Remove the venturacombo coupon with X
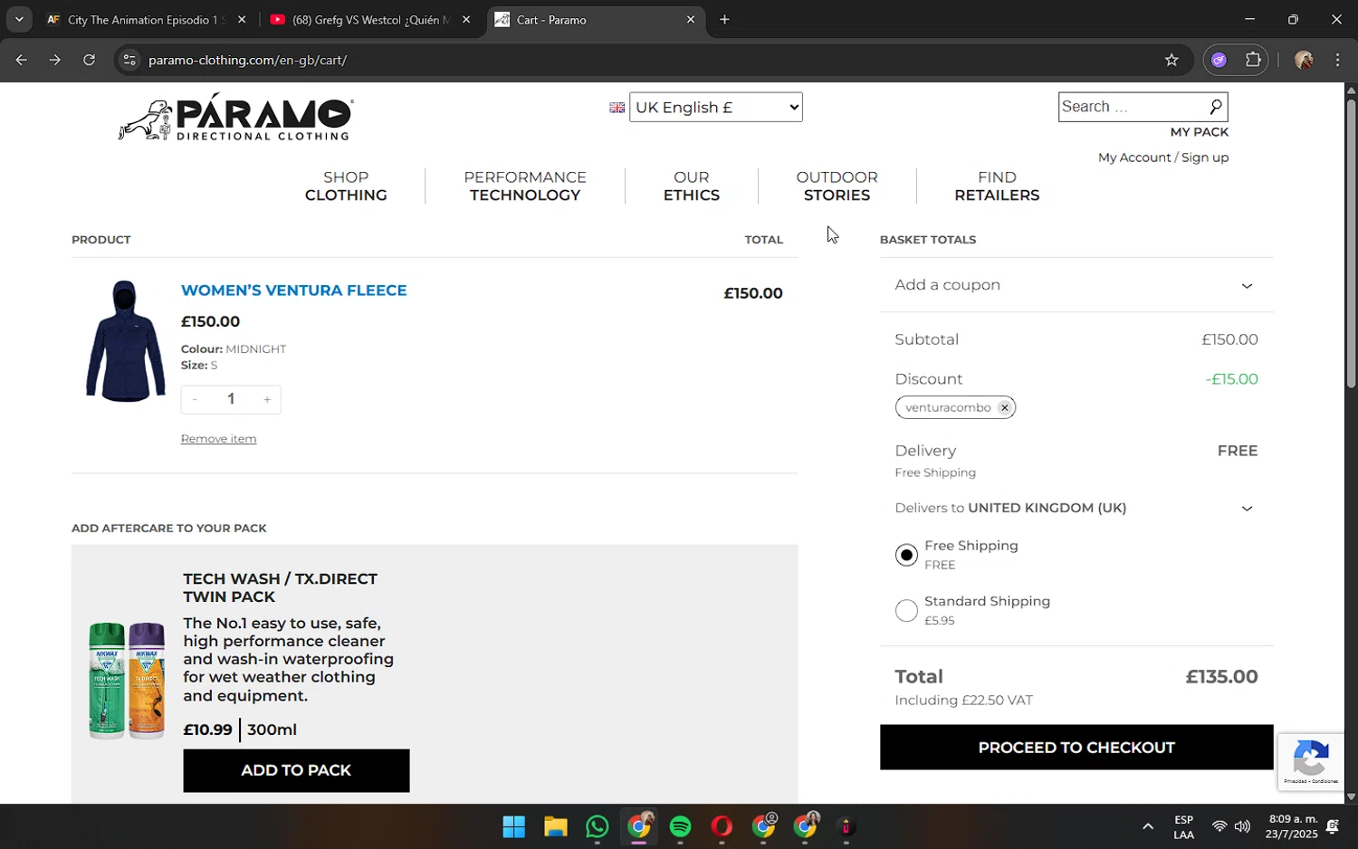 pyautogui.click(x=1004, y=407)
